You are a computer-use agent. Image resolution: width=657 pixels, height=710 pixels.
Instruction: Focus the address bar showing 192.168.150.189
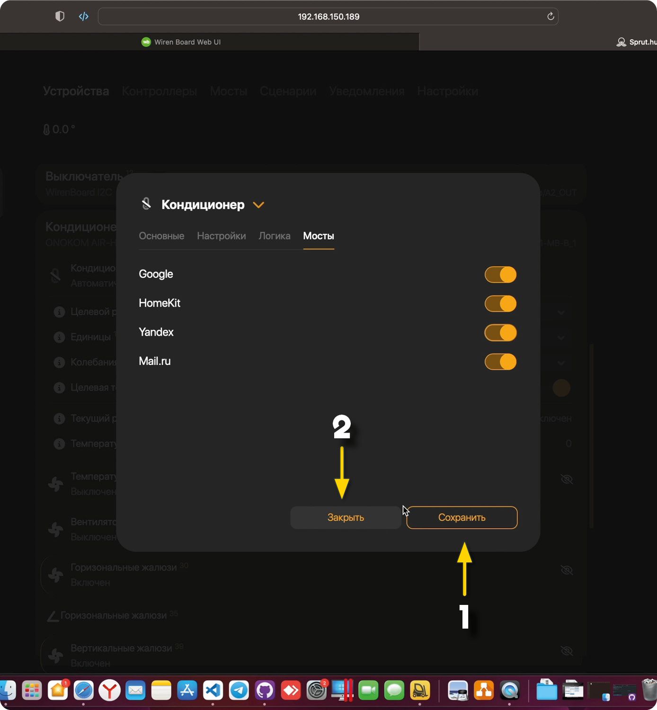[x=328, y=17]
